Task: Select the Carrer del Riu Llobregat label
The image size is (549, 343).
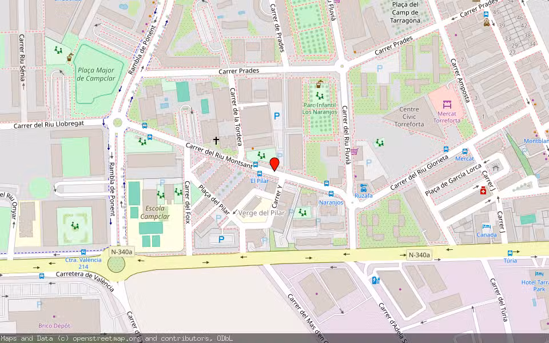Action: 49,124
